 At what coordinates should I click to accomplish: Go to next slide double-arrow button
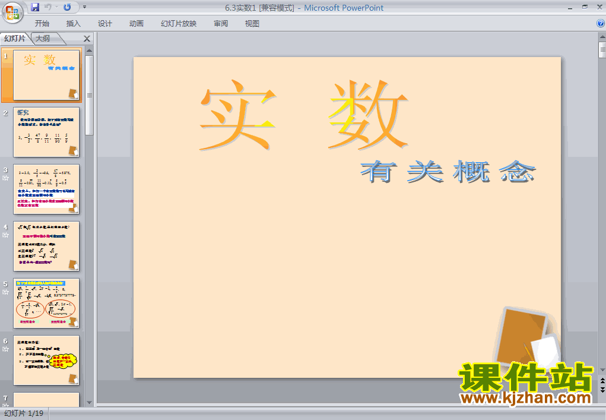(602, 390)
